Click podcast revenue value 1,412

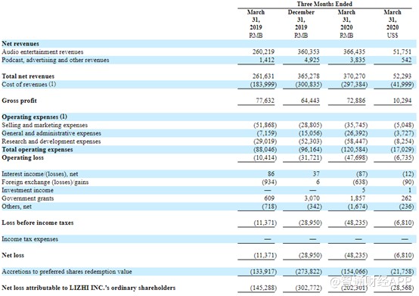[x=267, y=60]
